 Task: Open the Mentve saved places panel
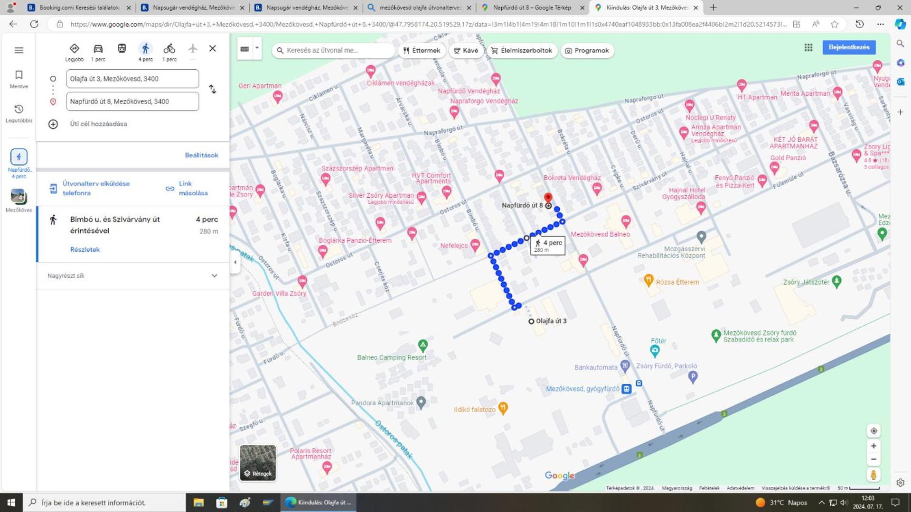[19, 79]
